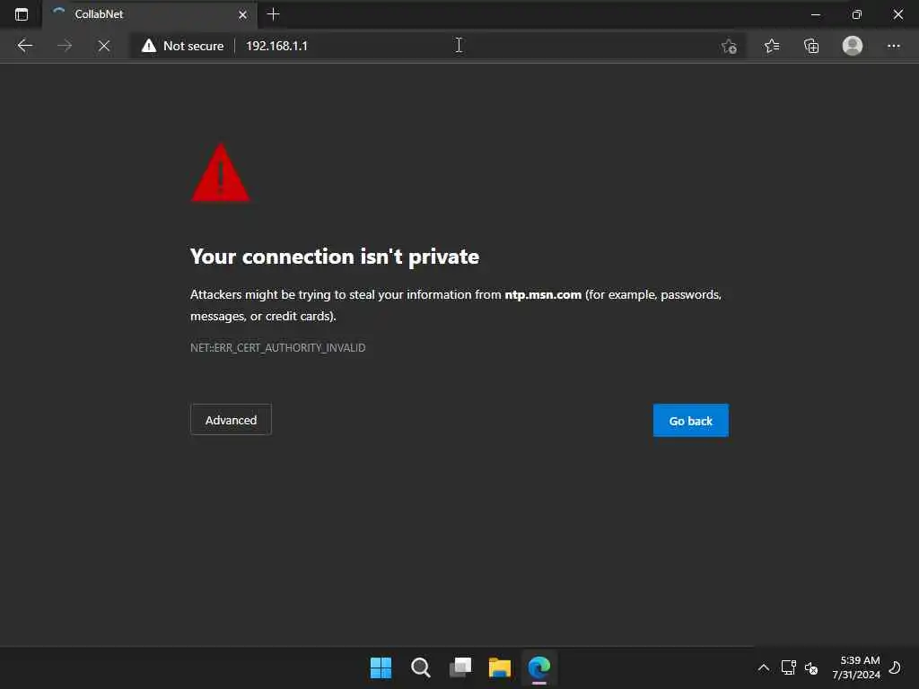
Task: Click the Not secure warning indicator
Action: [182, 46]
